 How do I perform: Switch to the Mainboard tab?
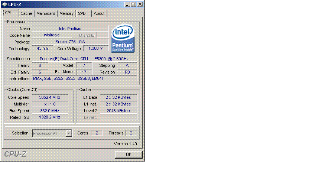46,13
